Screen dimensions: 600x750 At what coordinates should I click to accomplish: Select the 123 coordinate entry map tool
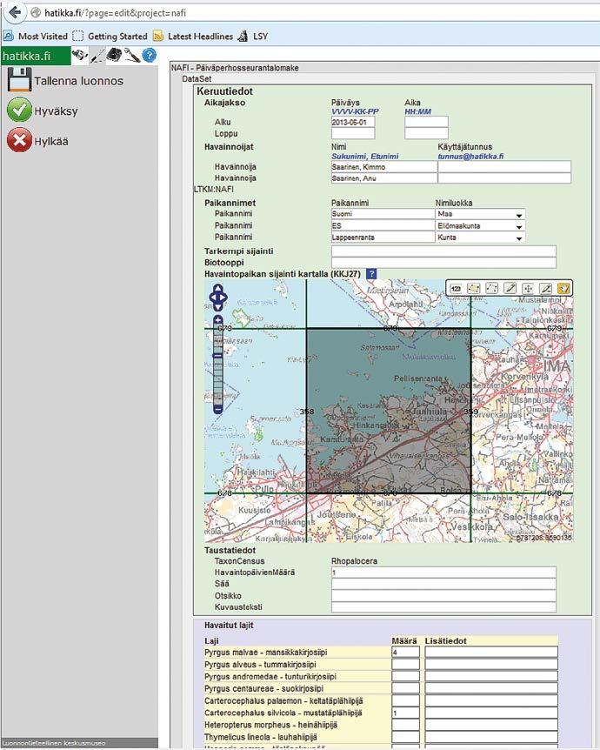[456, 288]
